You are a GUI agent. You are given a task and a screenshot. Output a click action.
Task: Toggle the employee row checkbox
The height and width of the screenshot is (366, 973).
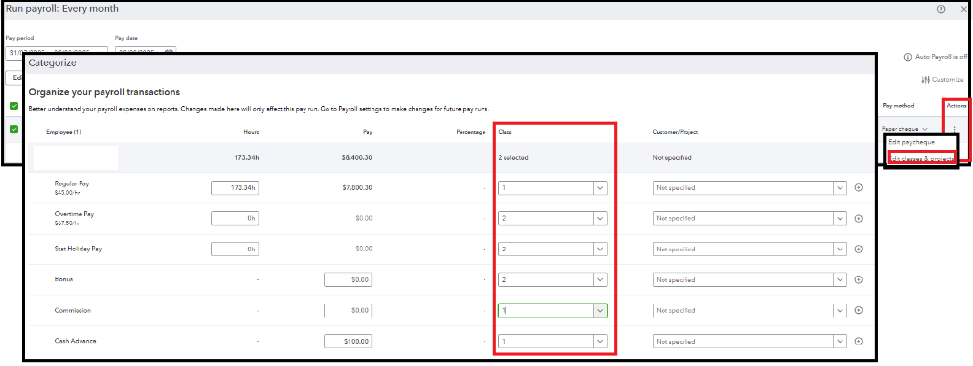[14, 129]
